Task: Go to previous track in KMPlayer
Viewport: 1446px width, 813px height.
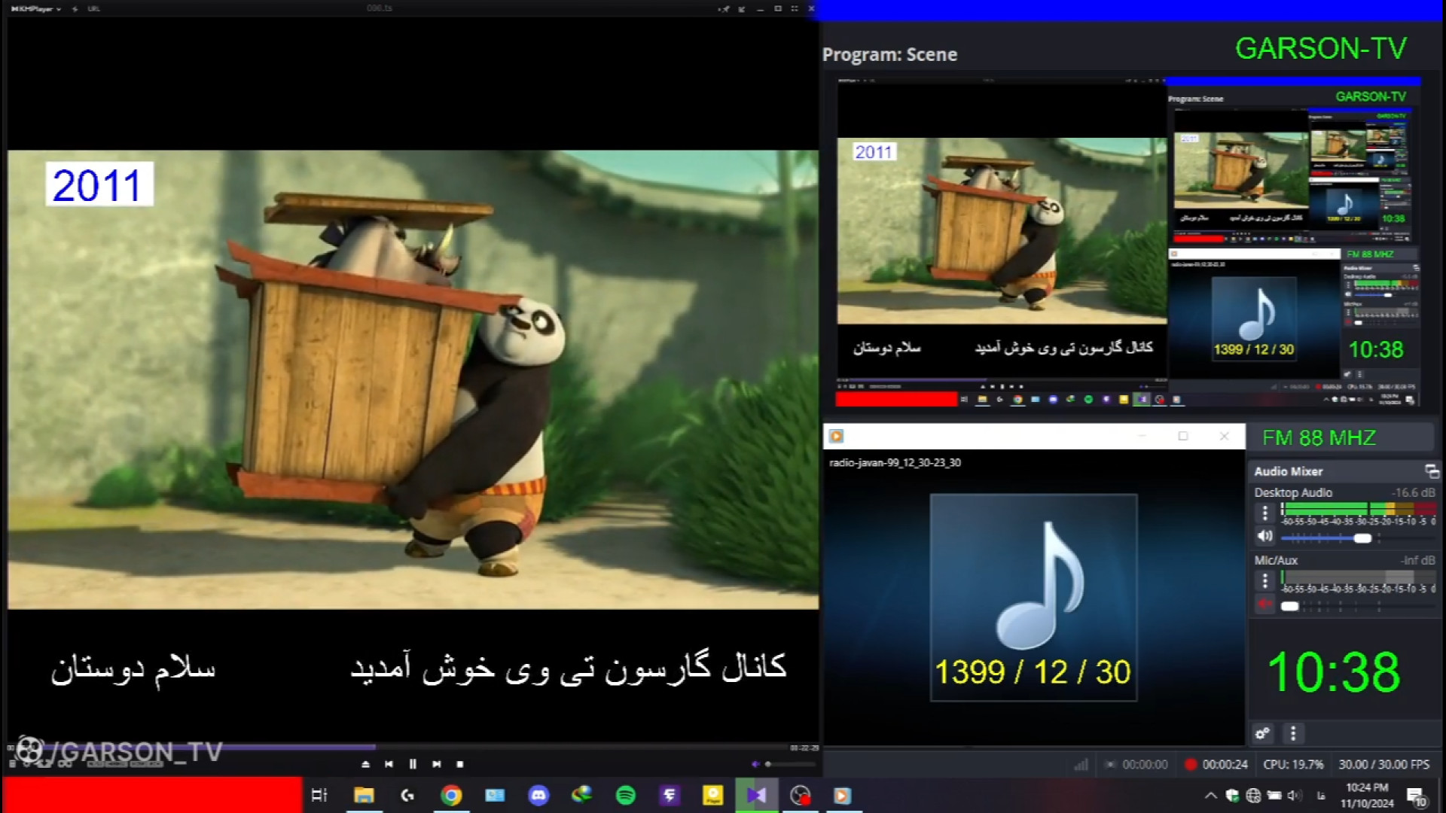Action: click(389, 764)
